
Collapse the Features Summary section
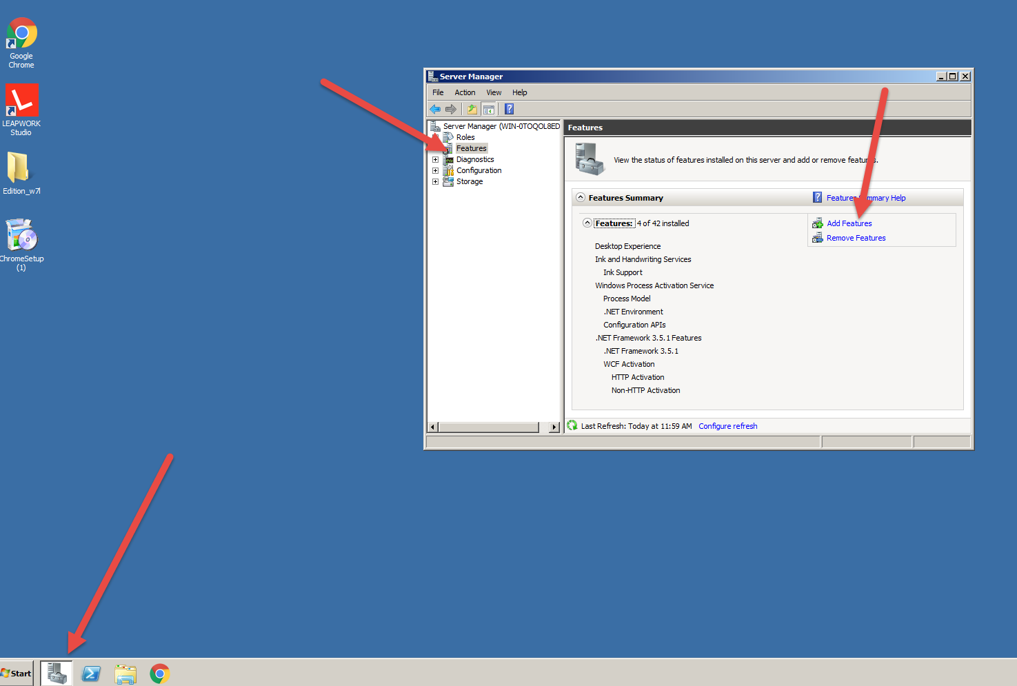coord(581,198)
